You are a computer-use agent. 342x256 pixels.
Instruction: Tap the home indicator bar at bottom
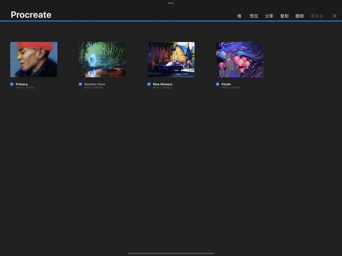coord(171,253)
